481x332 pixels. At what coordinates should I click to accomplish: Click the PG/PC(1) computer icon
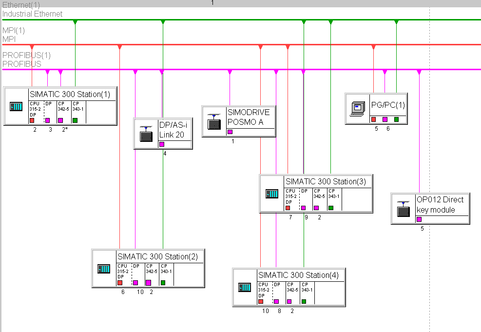tap(357, 109)
